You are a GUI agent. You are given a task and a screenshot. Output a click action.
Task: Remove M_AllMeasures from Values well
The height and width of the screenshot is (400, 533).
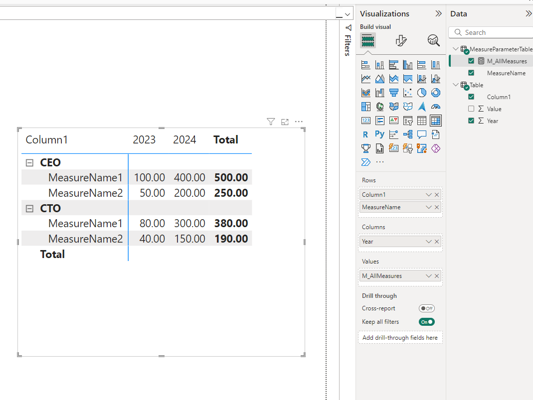tap(437, 276)
